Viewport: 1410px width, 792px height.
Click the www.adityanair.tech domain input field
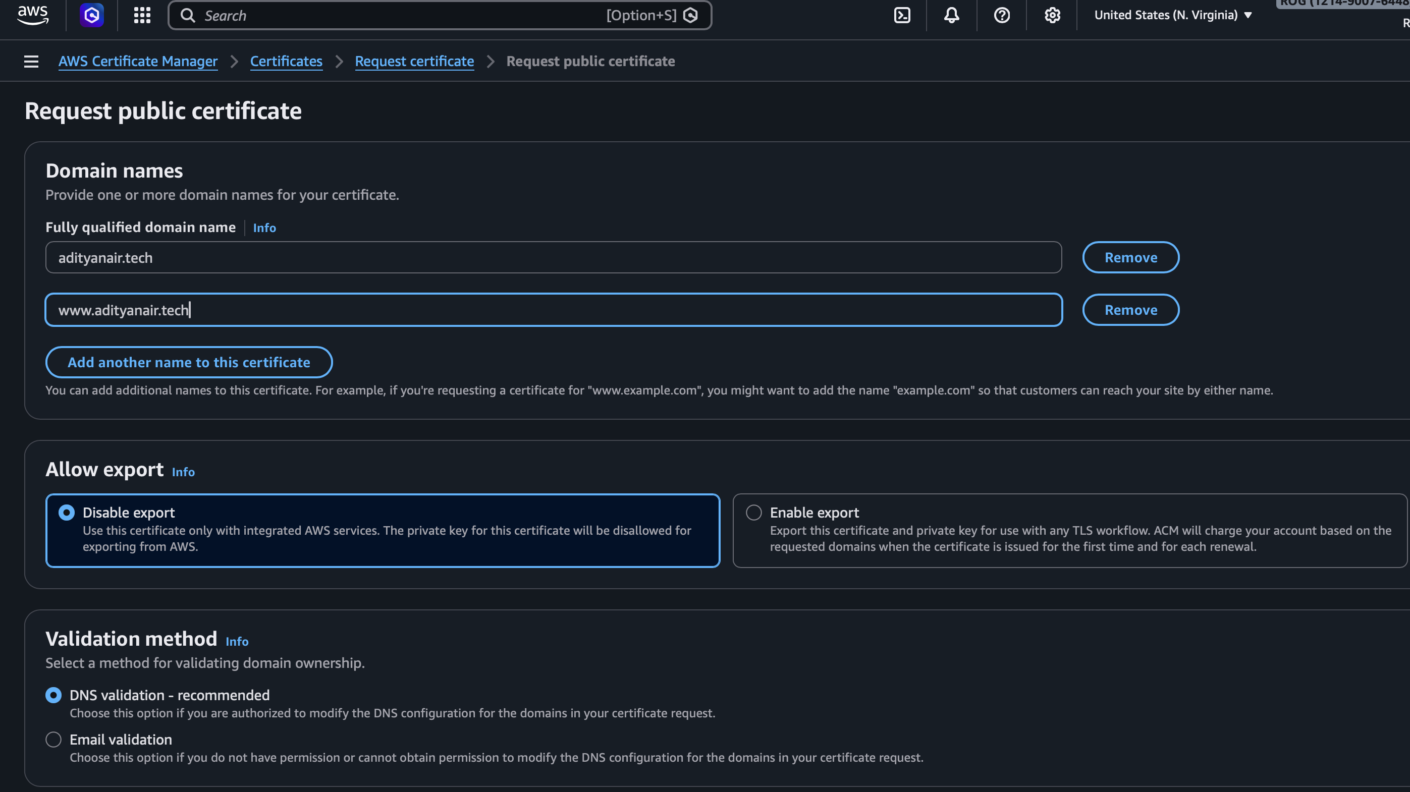[553, 310]
